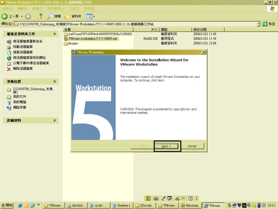Switch to Macrome... taskbar button

(190, 206)
